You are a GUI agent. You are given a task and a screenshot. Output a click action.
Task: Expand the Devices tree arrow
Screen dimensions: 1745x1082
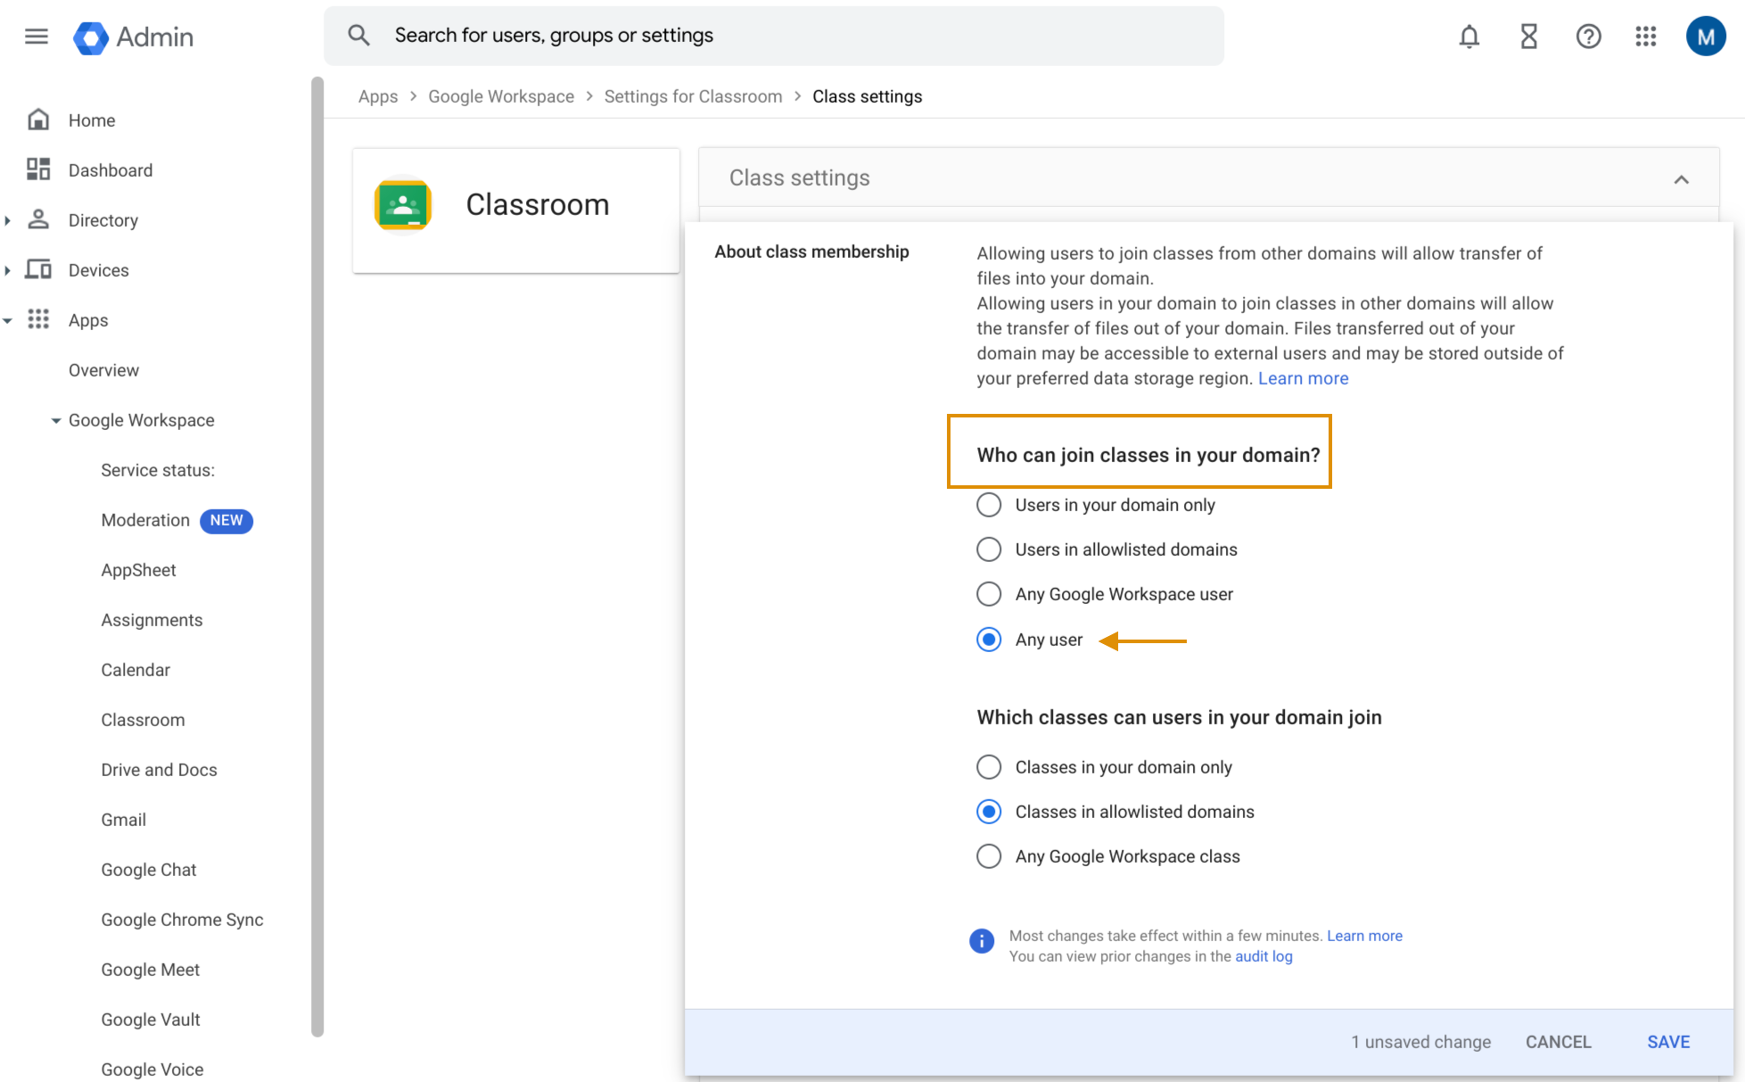coord(8,270)
